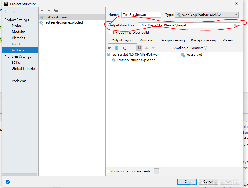248x188 pixels.
Task: Click the remove element minus icon in layout
Action: [131, 48]
